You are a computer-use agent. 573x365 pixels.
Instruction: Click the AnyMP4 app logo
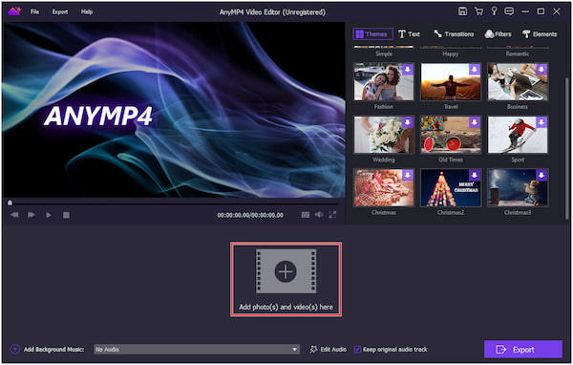pos(14,11)
